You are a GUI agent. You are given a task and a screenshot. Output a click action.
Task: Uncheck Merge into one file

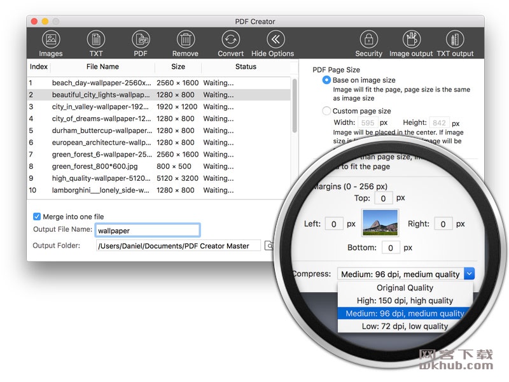(x=37, y=216)
